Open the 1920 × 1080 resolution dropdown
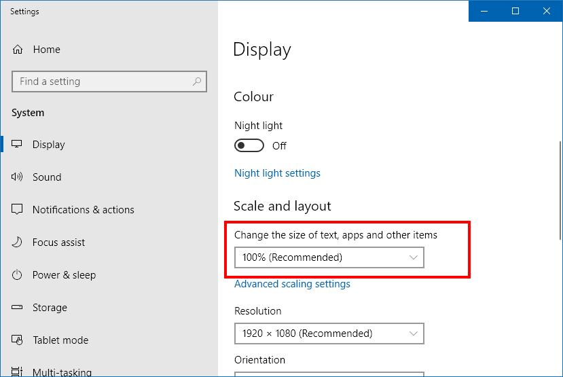This screenshot has width=563, height=377. 329,334
